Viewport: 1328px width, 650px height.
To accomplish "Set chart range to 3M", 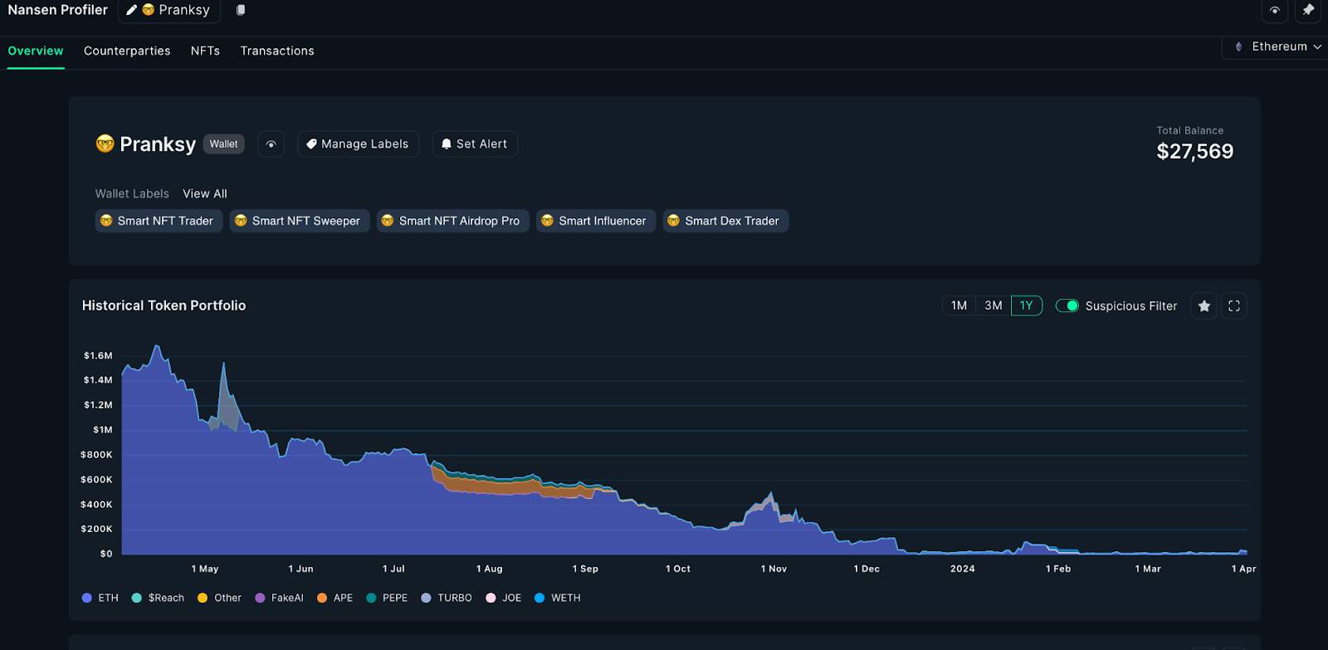I will (x=993, y=305).
